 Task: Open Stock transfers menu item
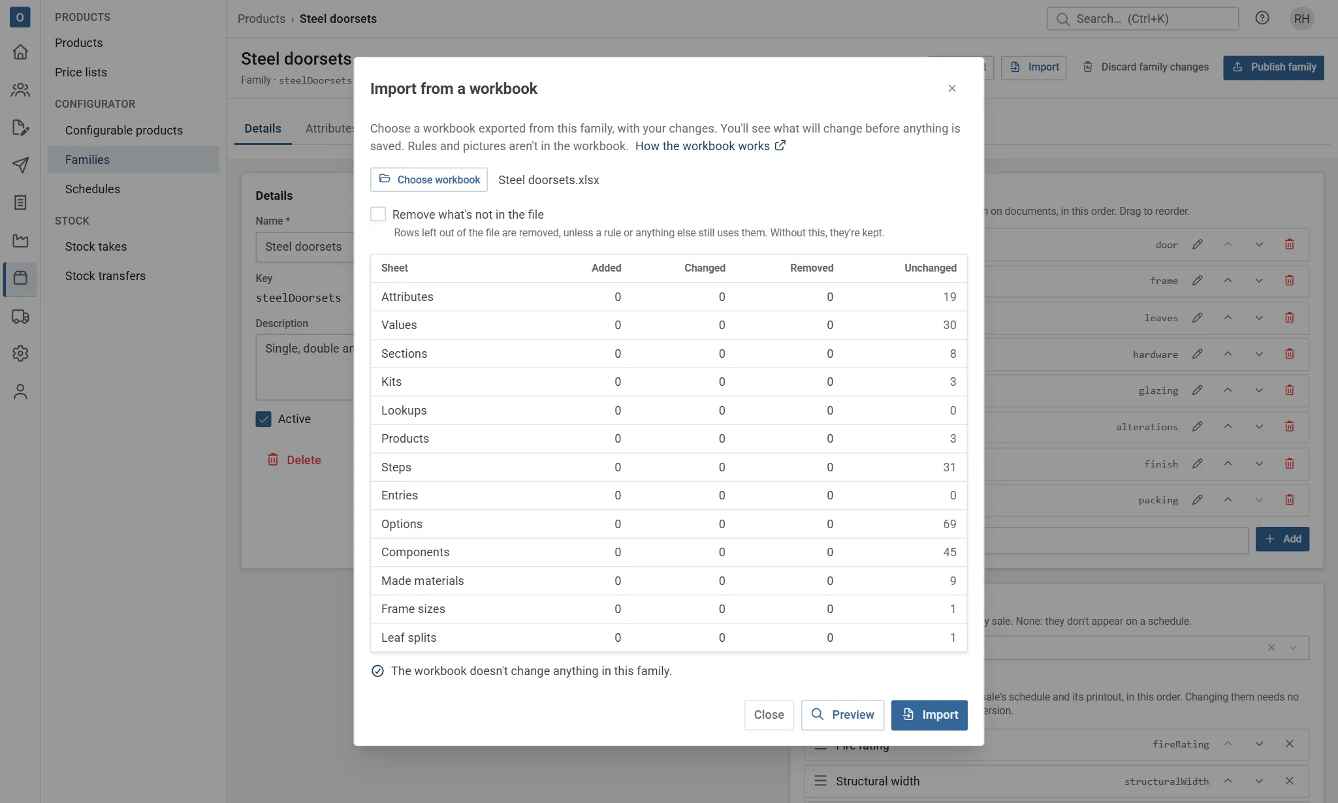coord(105,276)
